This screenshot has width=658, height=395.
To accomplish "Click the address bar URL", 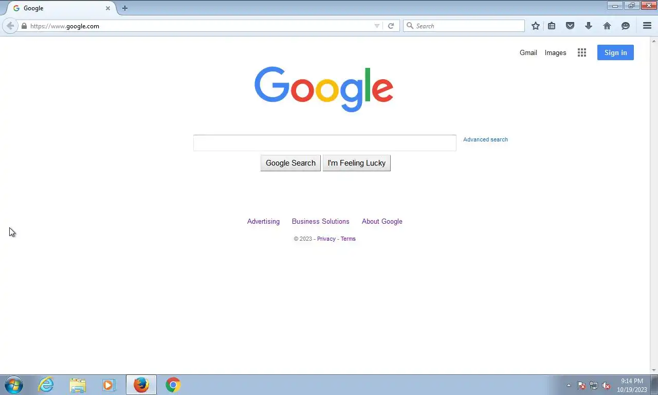I will [65, 26].
